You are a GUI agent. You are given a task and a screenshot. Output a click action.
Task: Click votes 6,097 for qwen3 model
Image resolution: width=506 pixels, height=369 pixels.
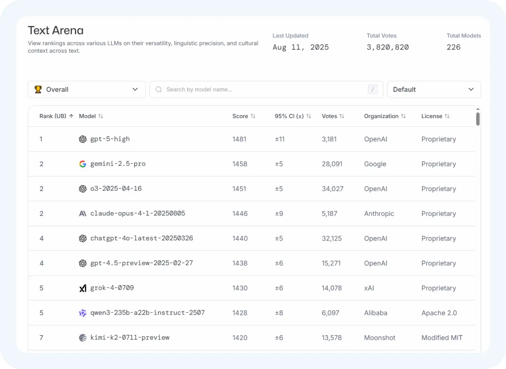click(331, 313)
